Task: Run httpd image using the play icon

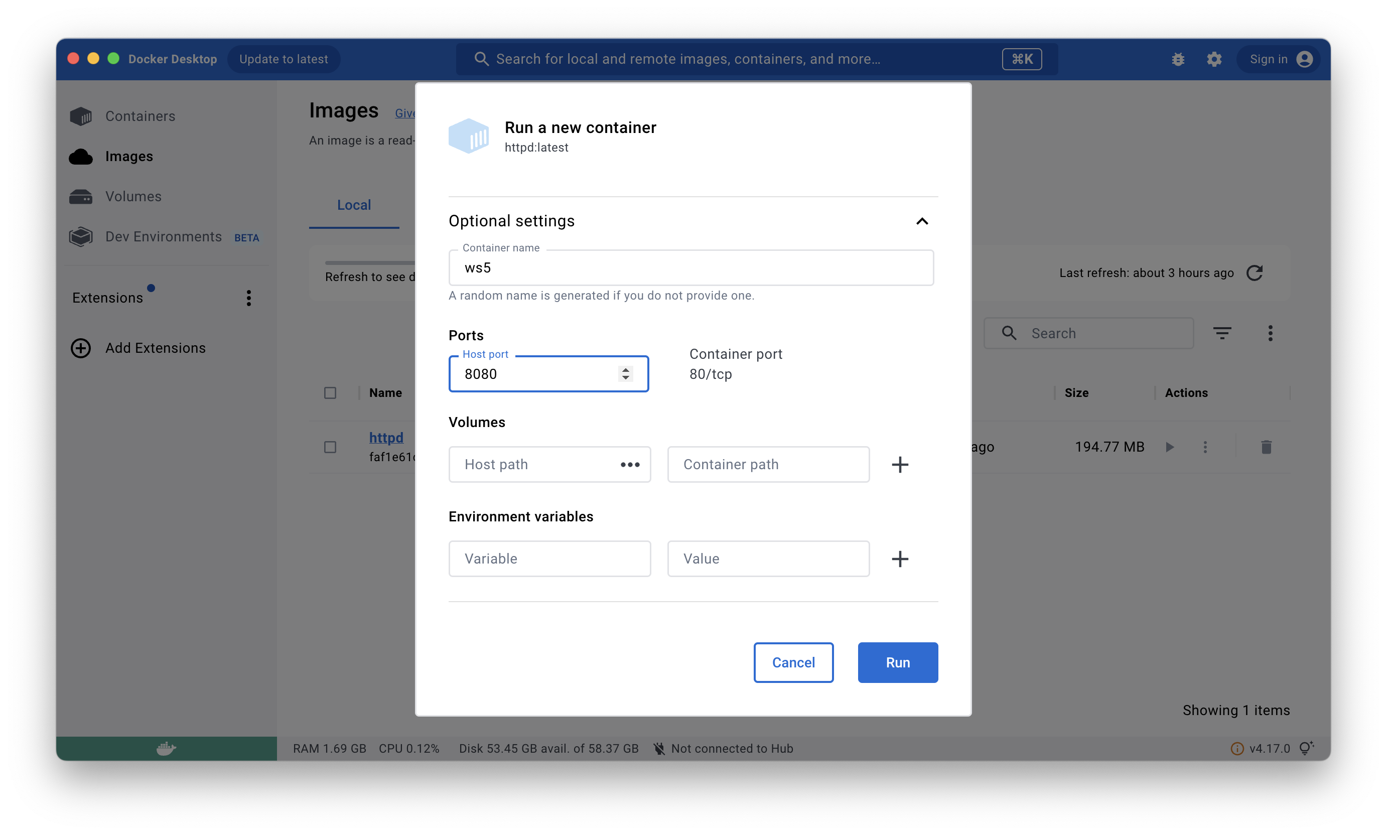Action: coord(1170,447)
